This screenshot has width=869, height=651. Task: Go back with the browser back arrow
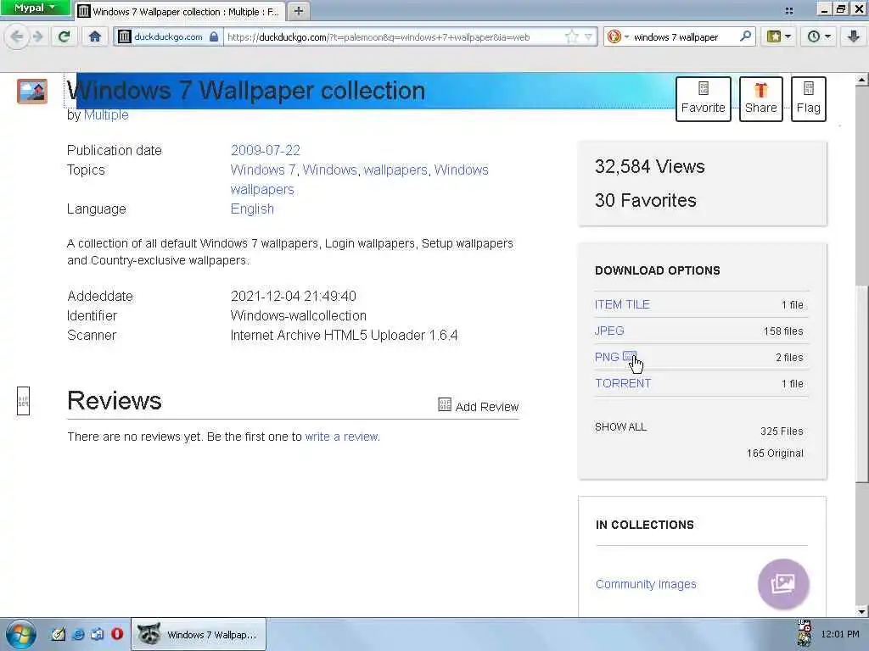(17, 37)
